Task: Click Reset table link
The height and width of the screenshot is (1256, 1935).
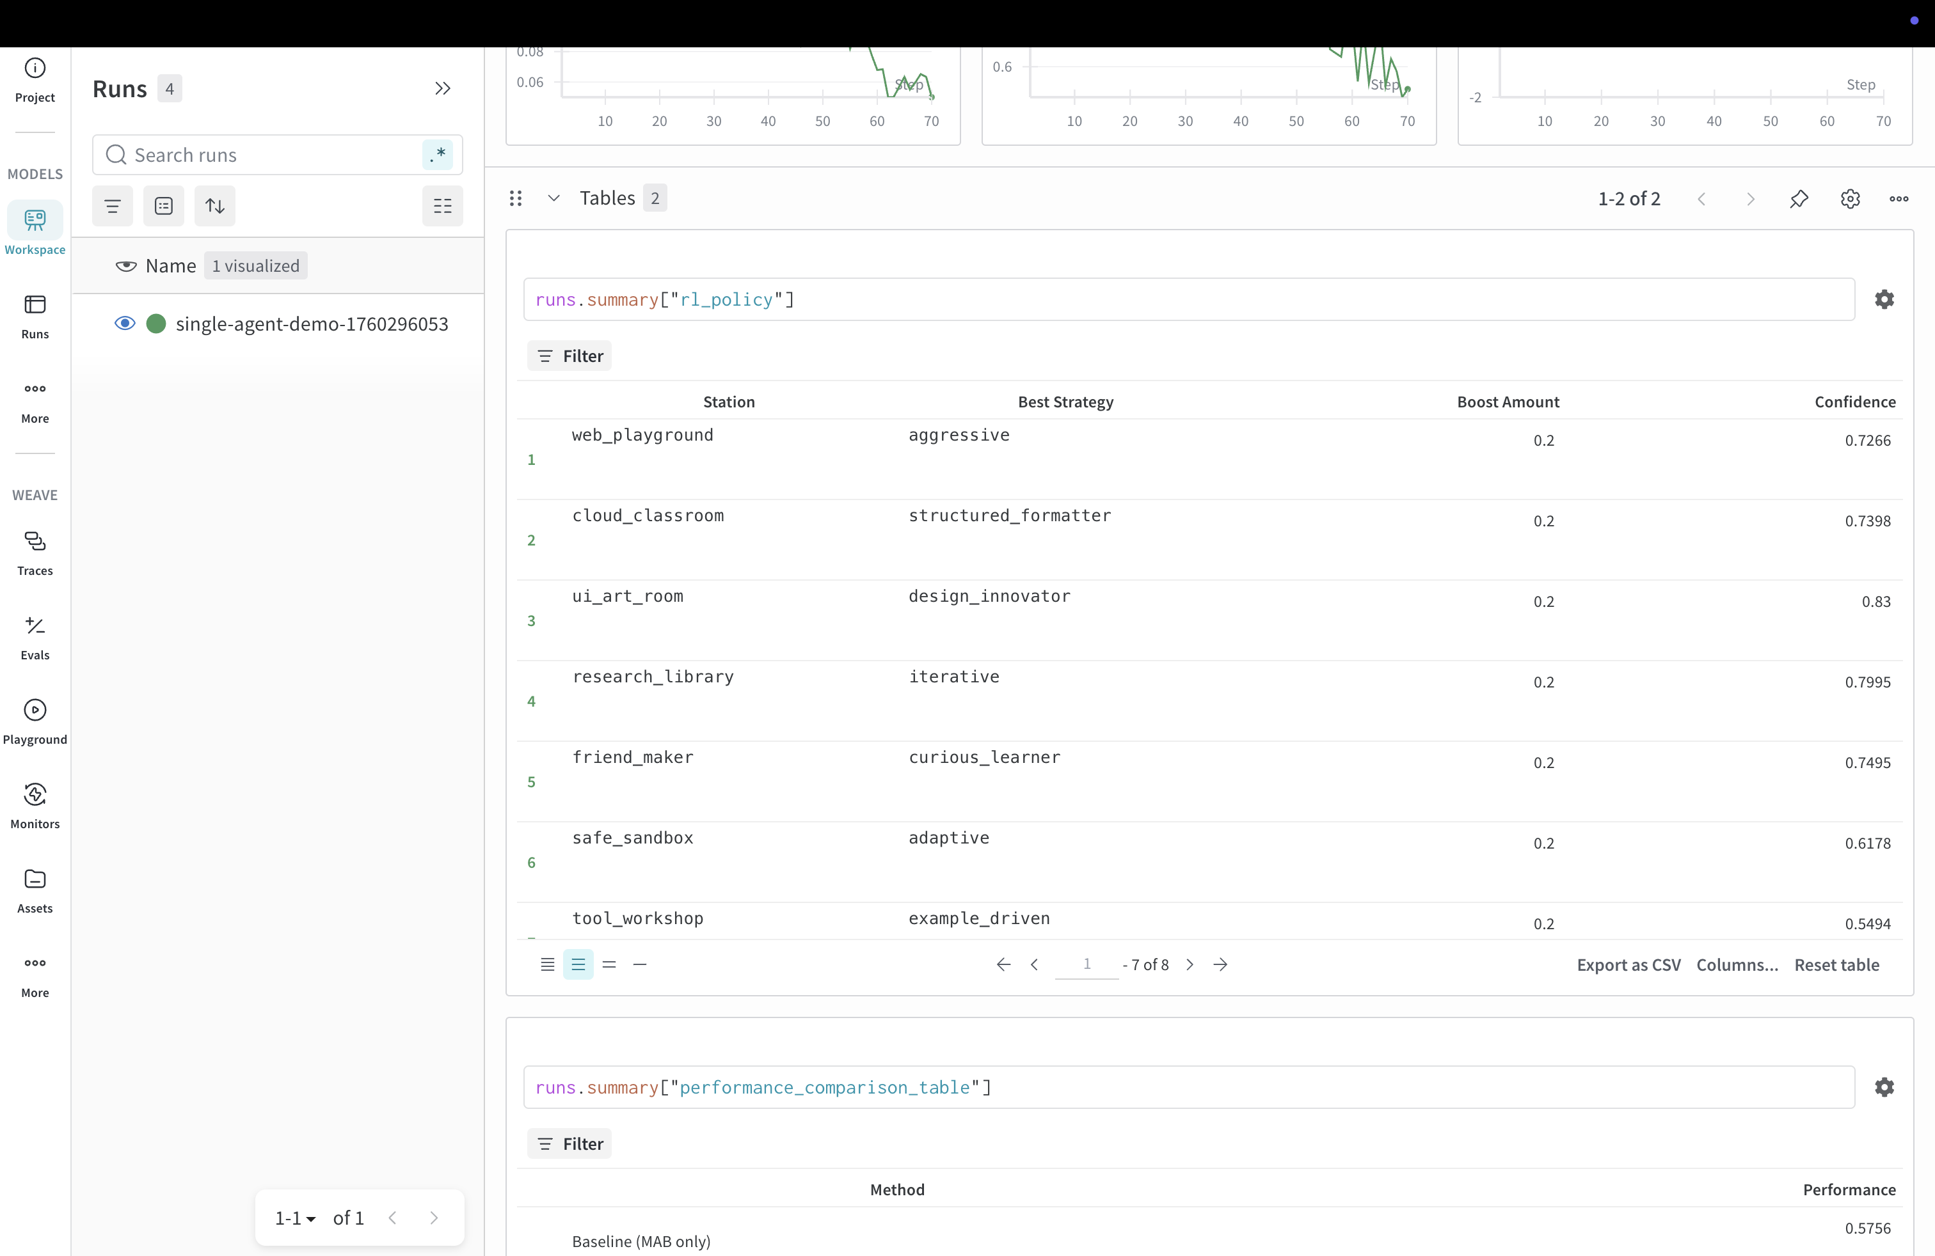Action: tap(1836, 964)
